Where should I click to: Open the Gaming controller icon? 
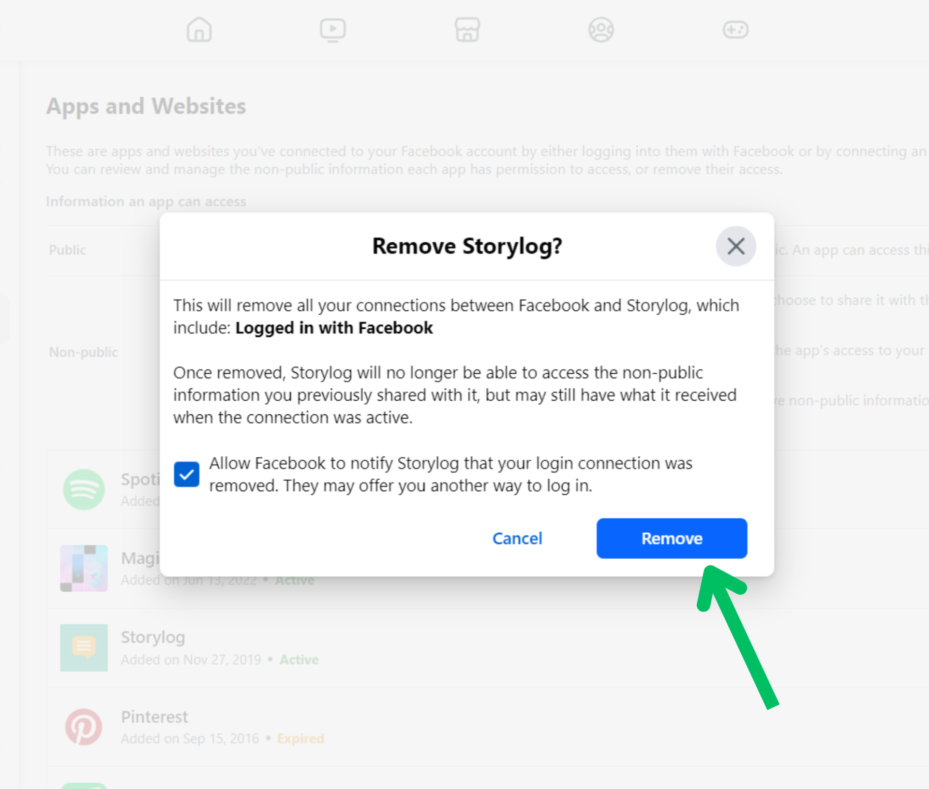point(735,30)
